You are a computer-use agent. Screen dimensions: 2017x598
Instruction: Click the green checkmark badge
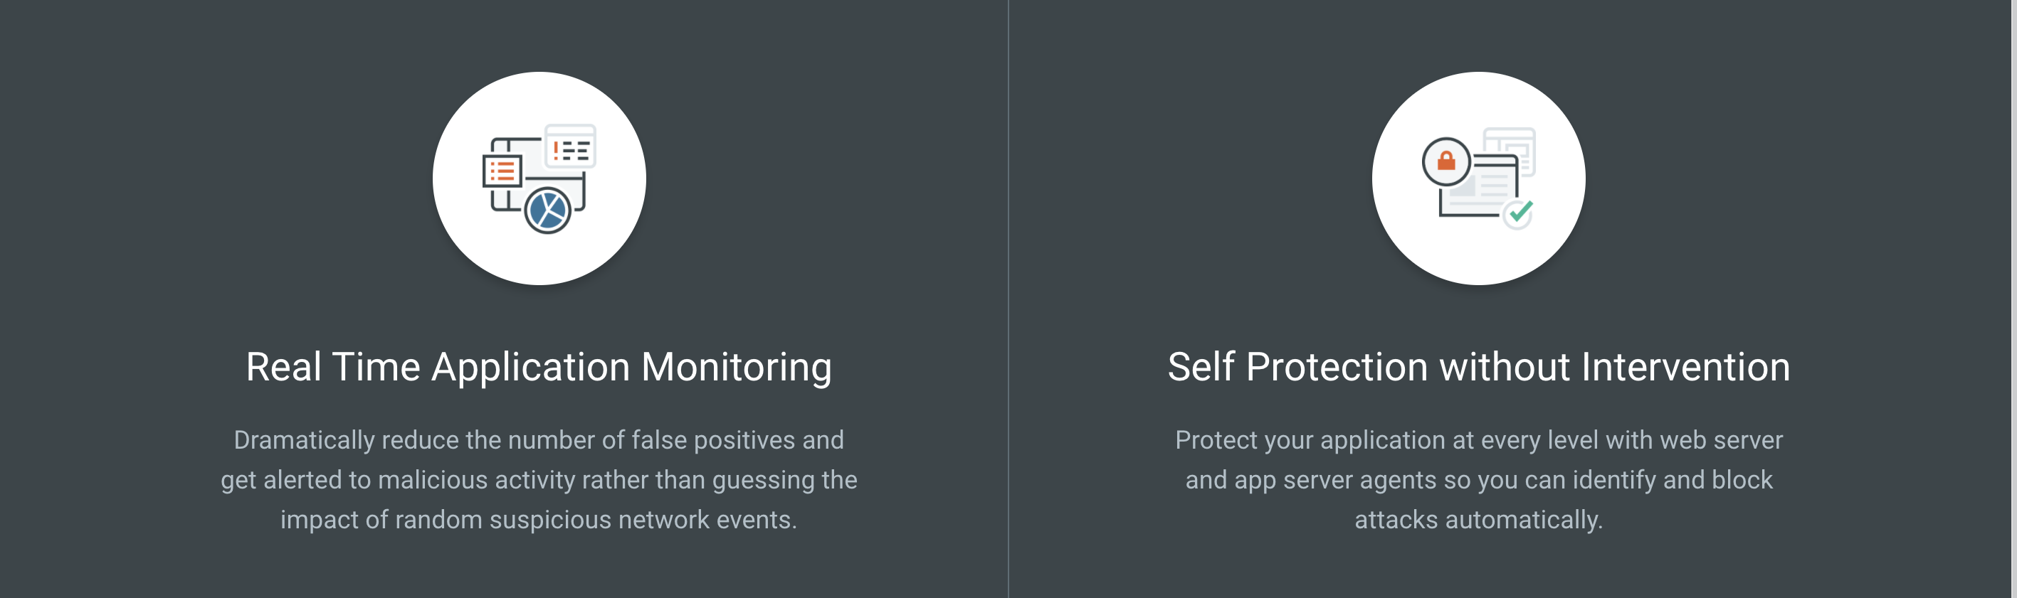click(1519, 212)
